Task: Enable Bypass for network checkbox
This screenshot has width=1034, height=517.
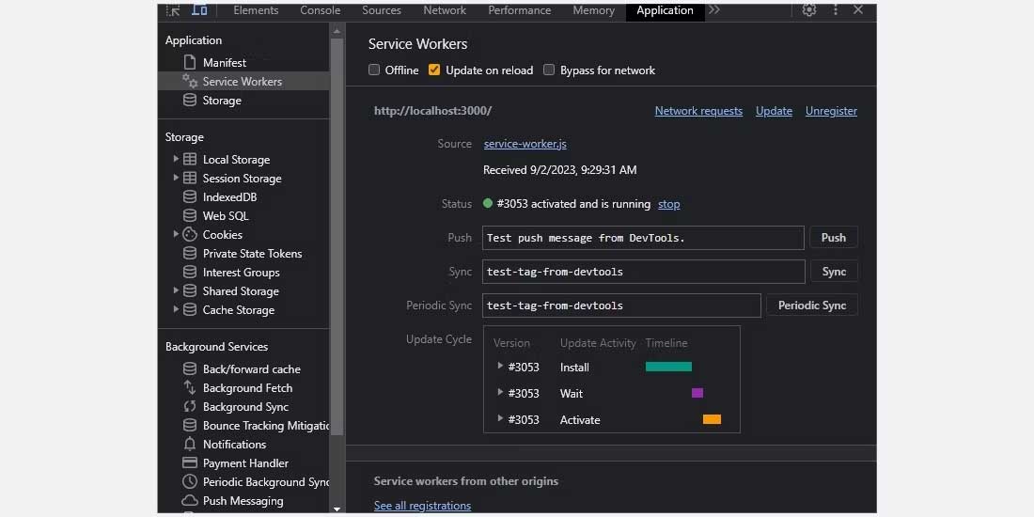Action: tap(549, 70)
